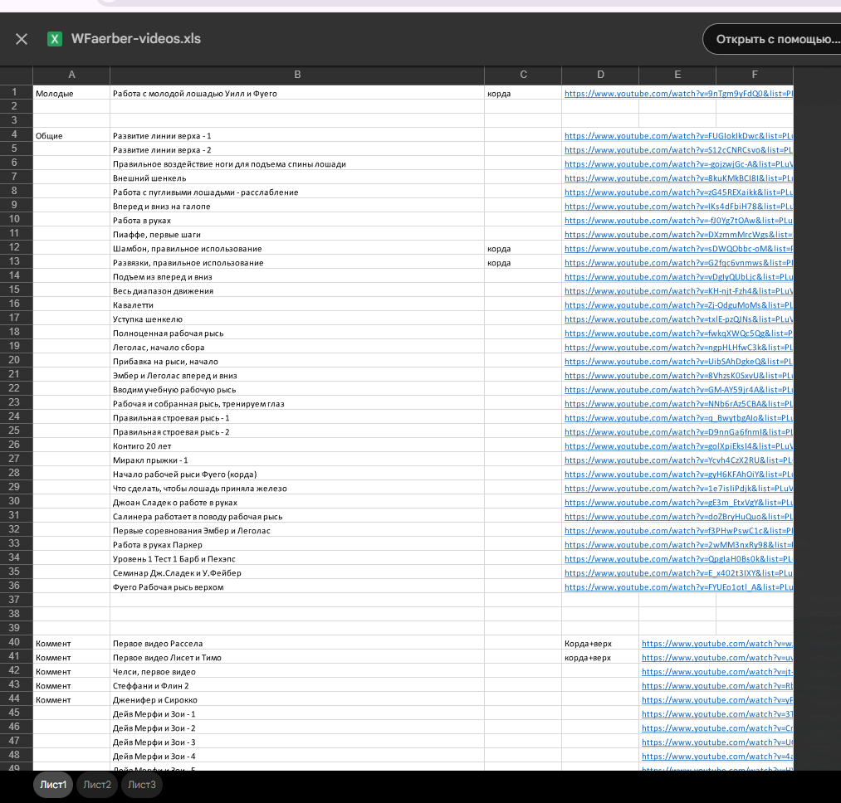This screenshot has height=803, width=841.
Task: Select column D header
Action: coord(600,75)
